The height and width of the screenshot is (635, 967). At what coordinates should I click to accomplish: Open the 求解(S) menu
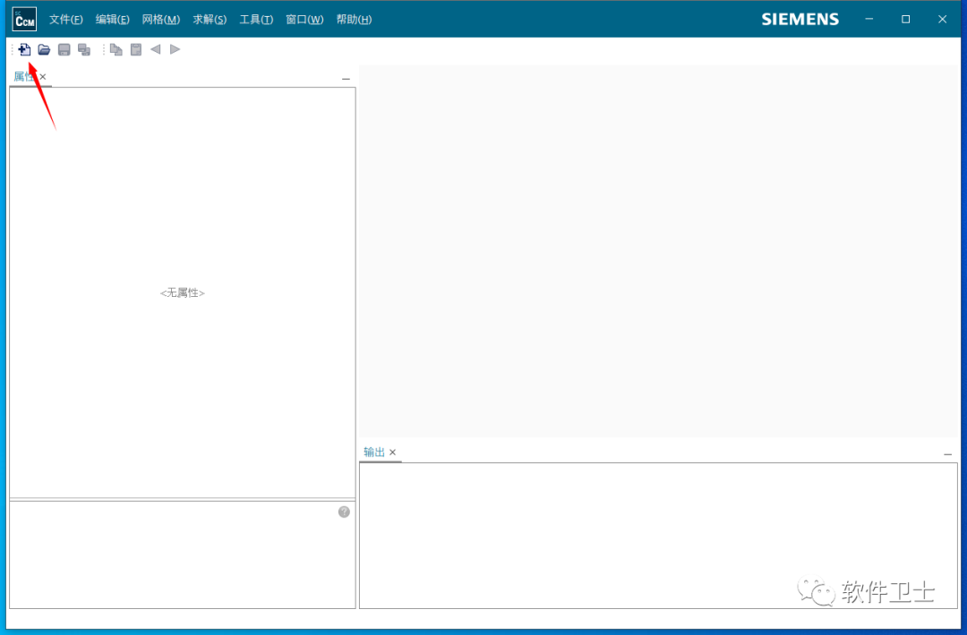pyautogui.click(x=210, y=19)
